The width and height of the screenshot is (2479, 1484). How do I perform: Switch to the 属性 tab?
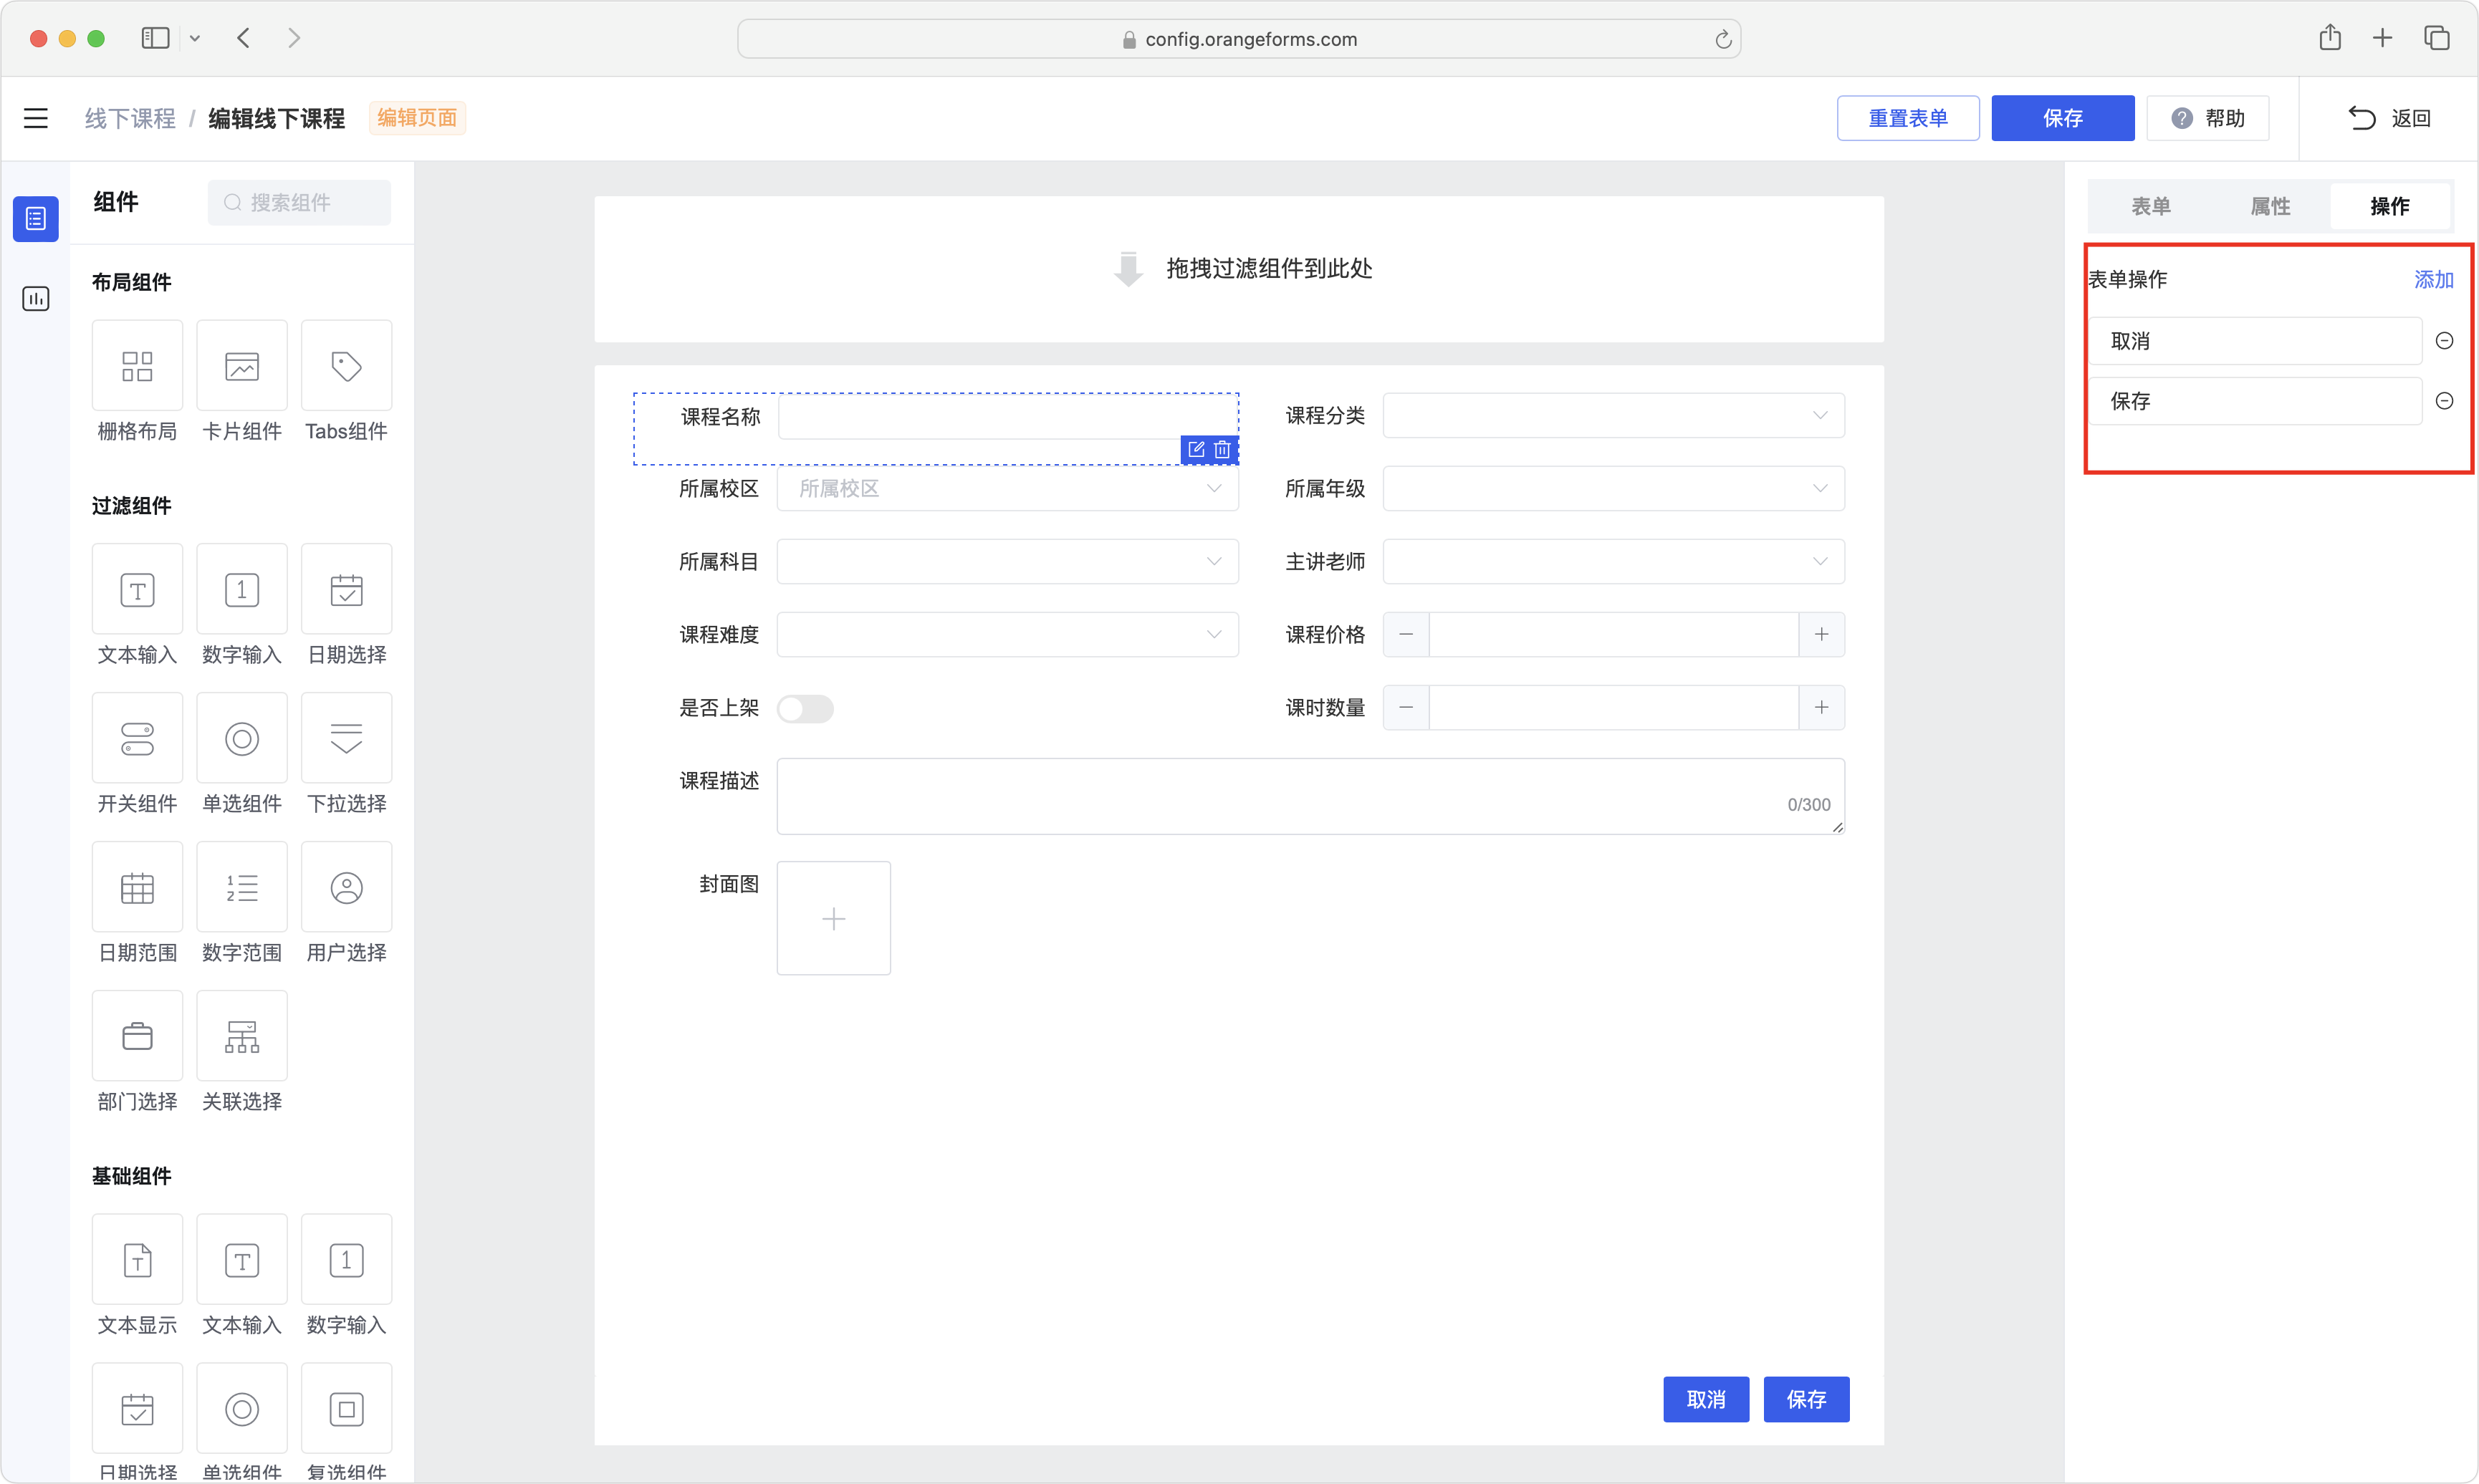(x=2270, y=206)
